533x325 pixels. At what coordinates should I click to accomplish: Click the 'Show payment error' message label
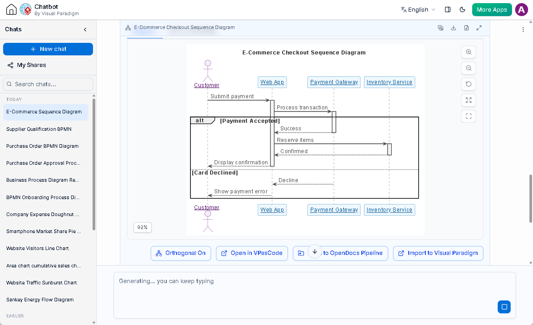(241, 192)
